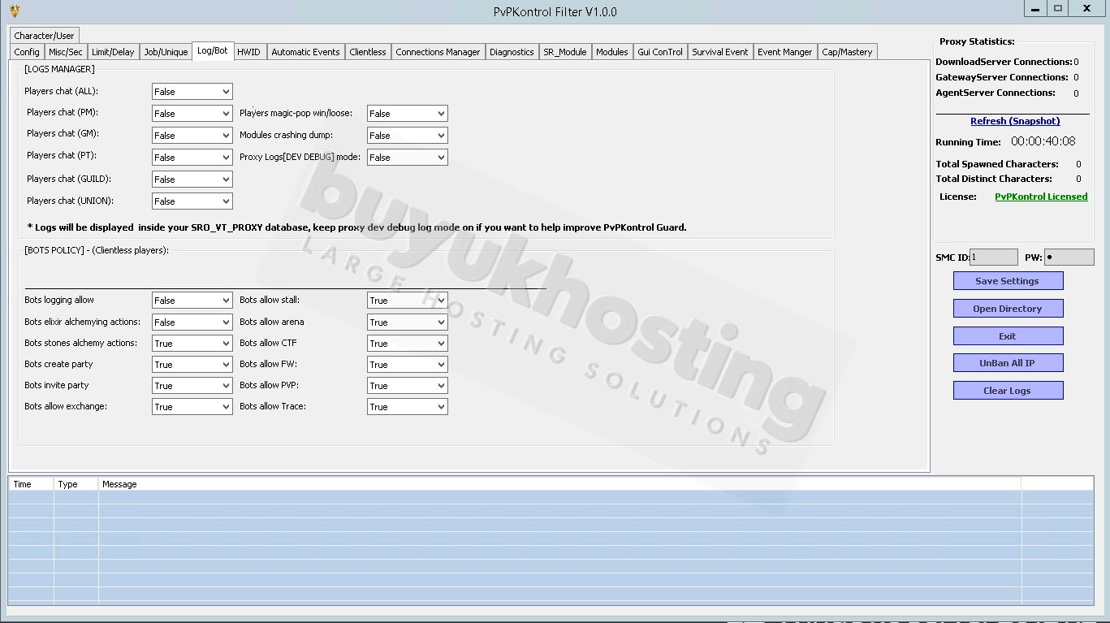This screenshot has height=623, width=1110.
Task: Expand the Modules crashing dump dropdown
Action: (x=407, y=136)
